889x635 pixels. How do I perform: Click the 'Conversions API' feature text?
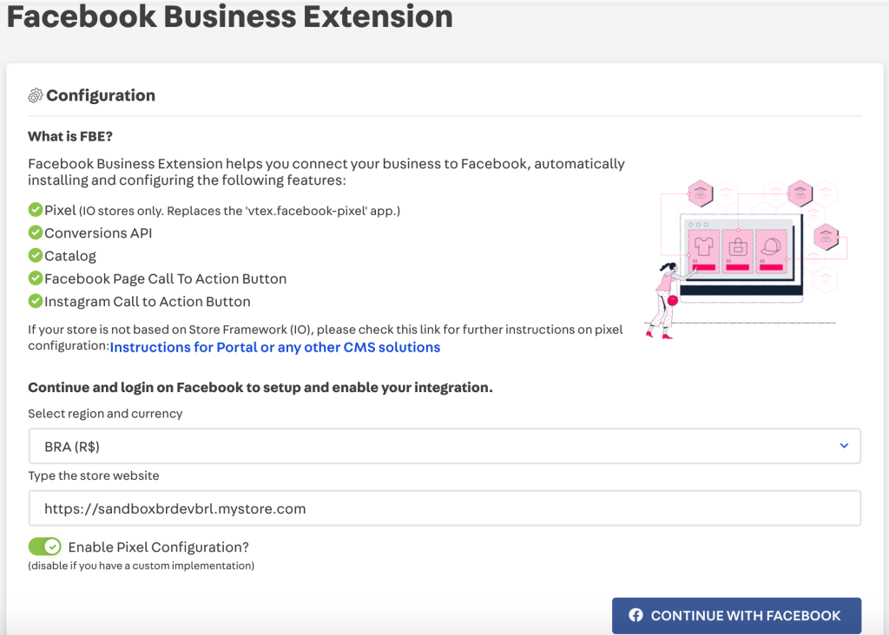[x=98, y=232]
